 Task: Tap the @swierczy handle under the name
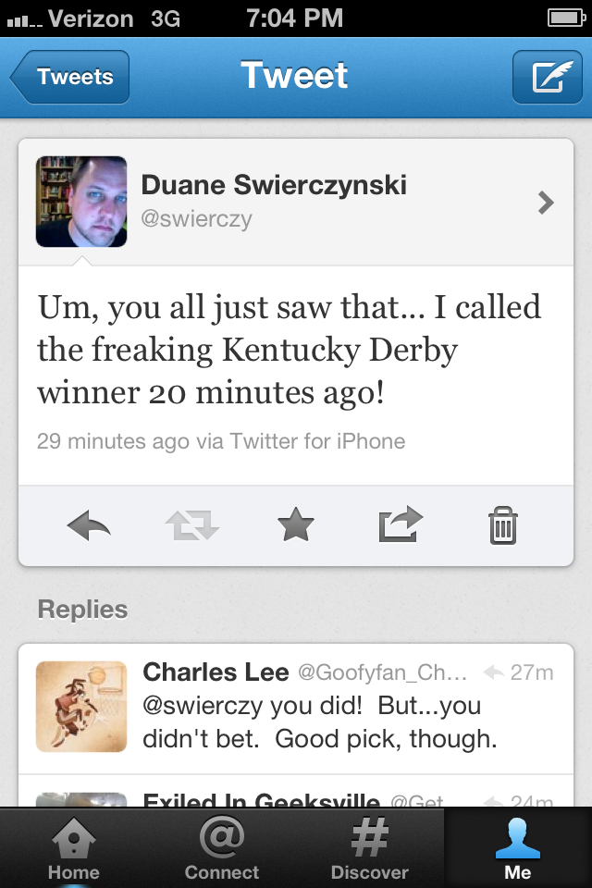click(x=196, y=218)
